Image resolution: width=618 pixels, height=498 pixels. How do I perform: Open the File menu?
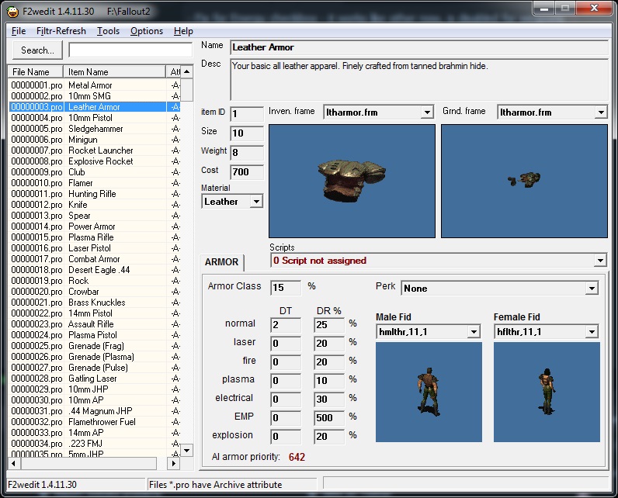[x=19, y=31]
